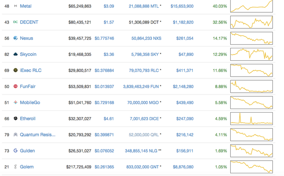Click the Gulden G logo icon
284x176 pixels.
(x=16, y=150)
